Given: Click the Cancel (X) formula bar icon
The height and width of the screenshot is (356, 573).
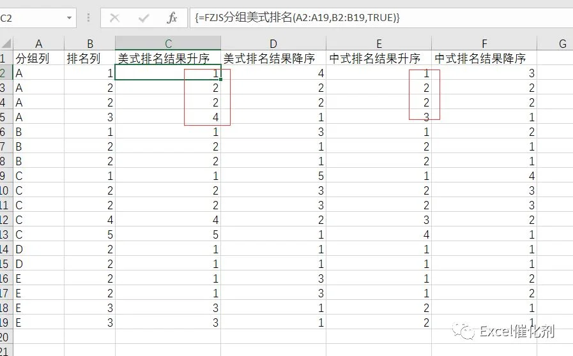Looking at the screenshot, I should click(114, 18).
